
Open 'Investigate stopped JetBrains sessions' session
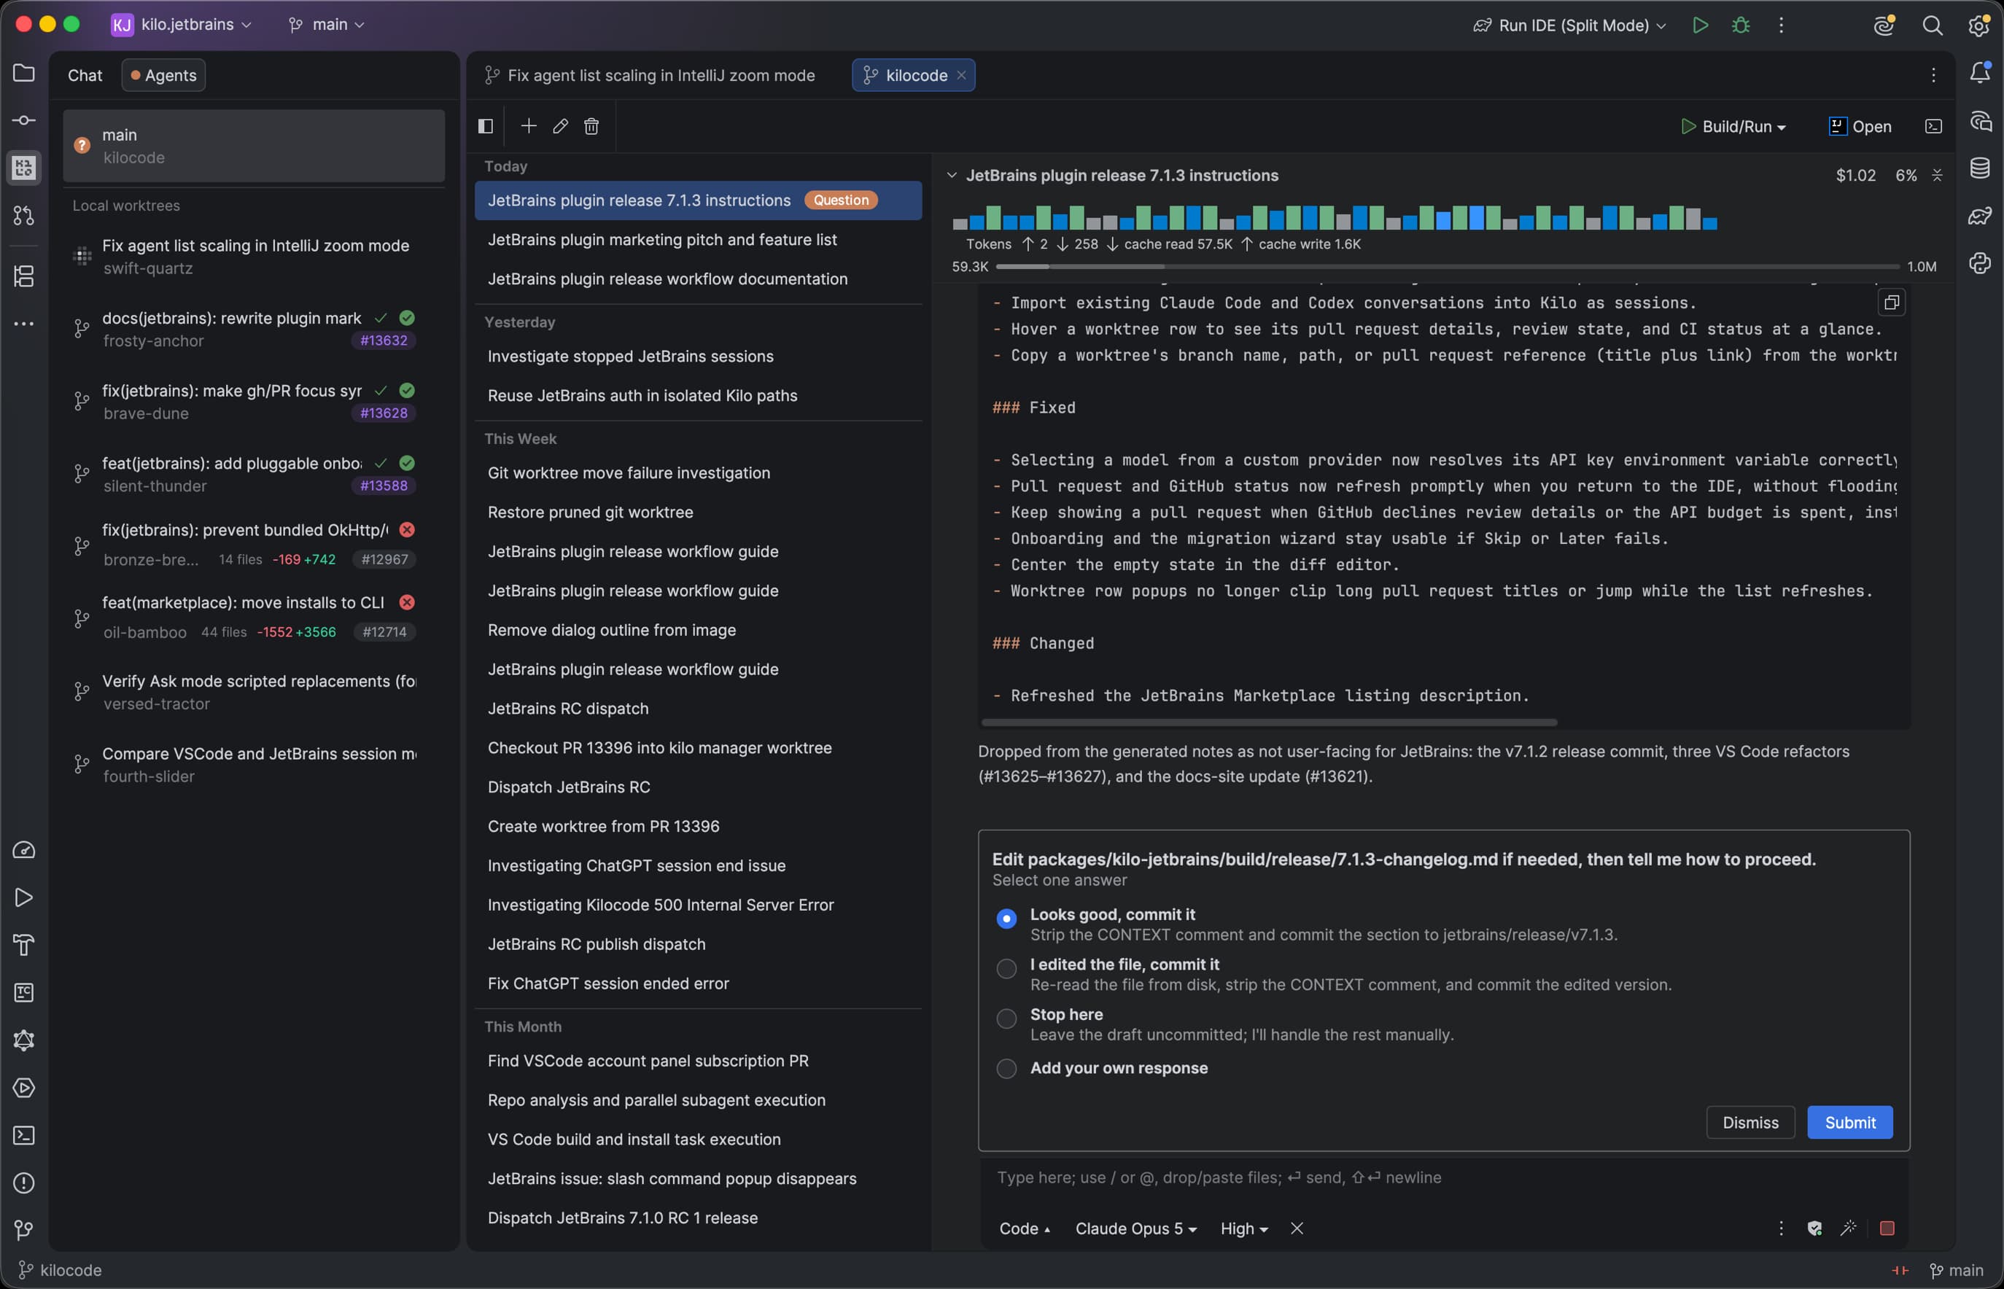pos(698,357)
